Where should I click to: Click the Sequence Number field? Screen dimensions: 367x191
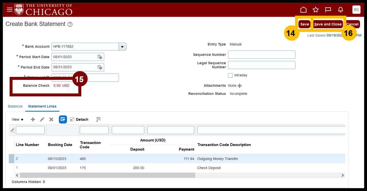(262, 55)
